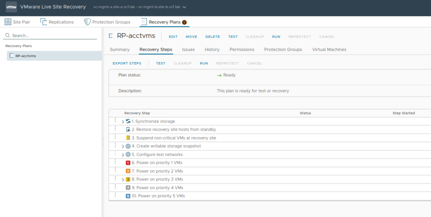Click the gray priority 4 VMs icon
The height and width of the screenshot is (217, 431).
128,188
